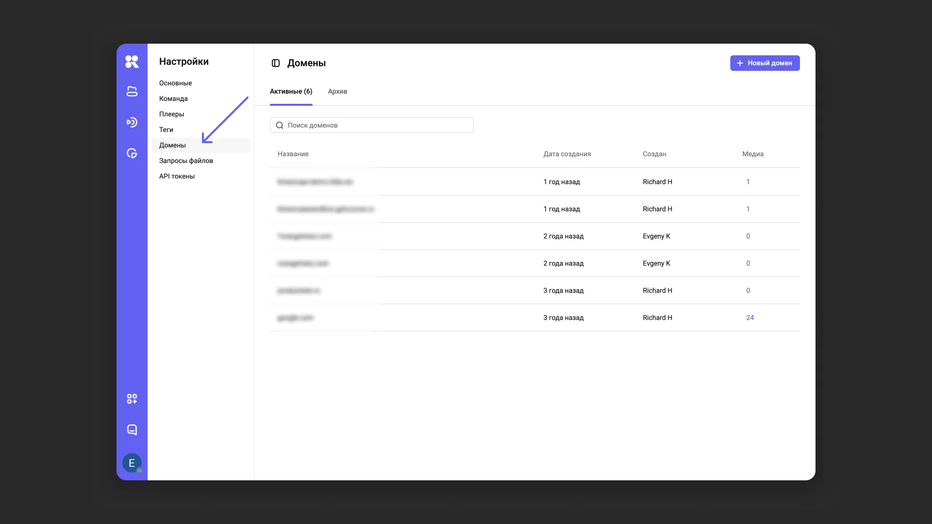The width and height of the screenshot is (932, 524).
Task: Go to API токены settings
Action: pyautogui.click(x=177, y=176)
